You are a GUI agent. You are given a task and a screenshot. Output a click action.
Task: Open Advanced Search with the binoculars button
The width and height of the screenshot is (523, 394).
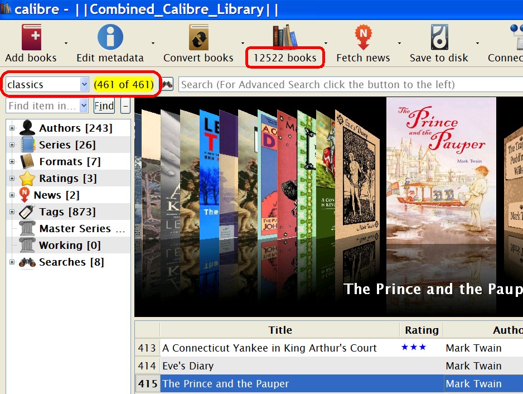point(167,84)
